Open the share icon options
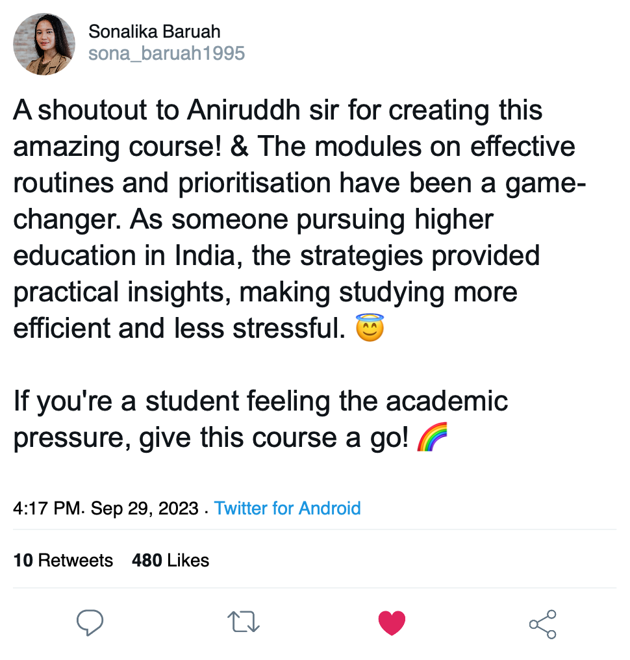The width and height of the screenshot is (630, 660). click(x=542, y=624)
